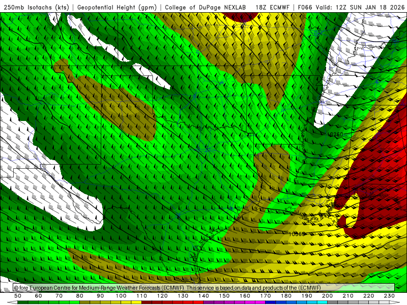The width and height of the screenshot is (407, 305).
Task: Click the 10260 height contour label
Action: coord(335,134)
